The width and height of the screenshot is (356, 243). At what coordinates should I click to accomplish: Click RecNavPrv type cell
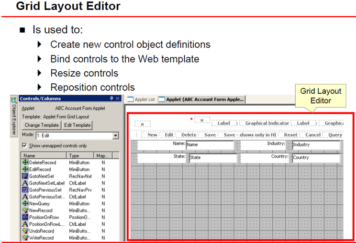pyautogui.click(x=80, y=190)
